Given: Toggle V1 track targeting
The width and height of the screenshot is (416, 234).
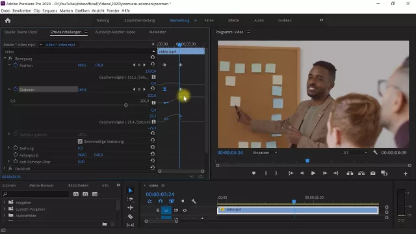Looking at the screenshot, I should pos(166,211).
